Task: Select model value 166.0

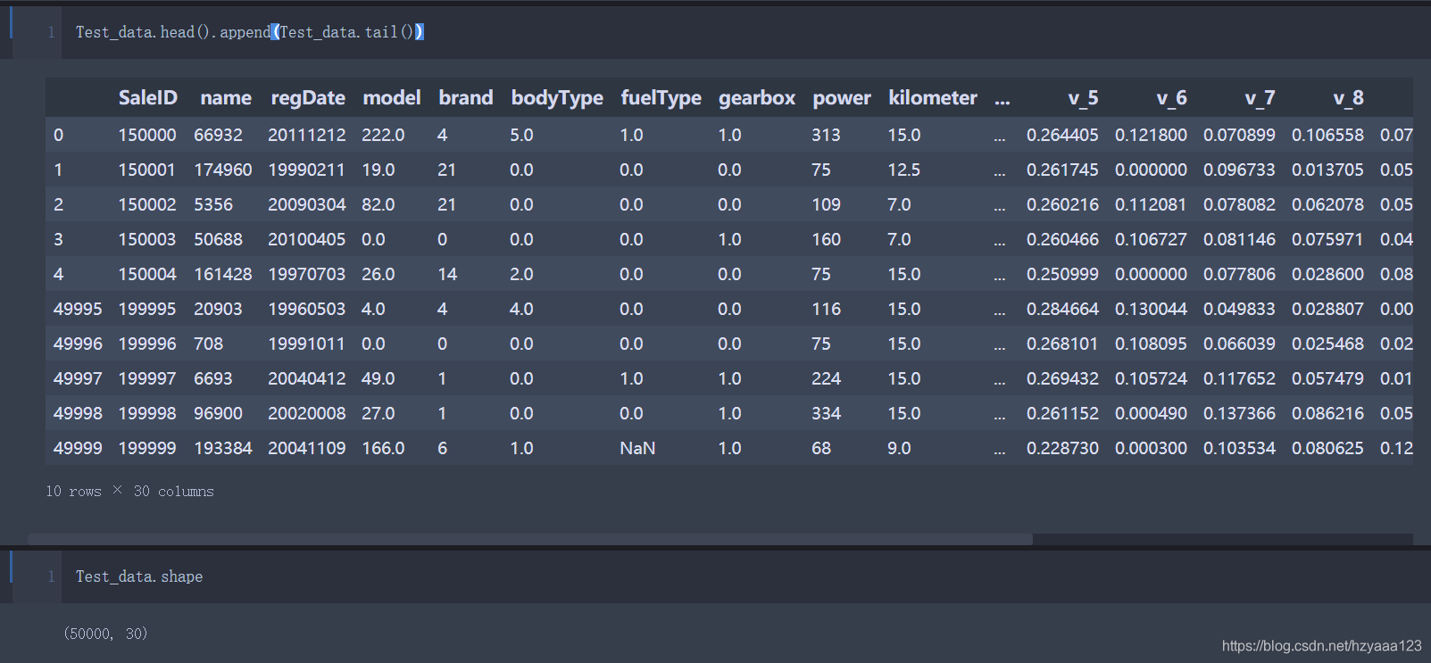Action: [x=383, y=448]
